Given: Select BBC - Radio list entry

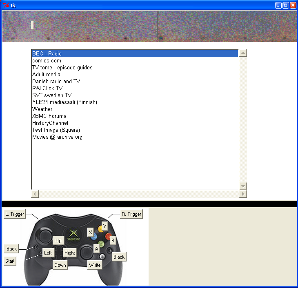Looking at the screenshot, I should [135, 53].
